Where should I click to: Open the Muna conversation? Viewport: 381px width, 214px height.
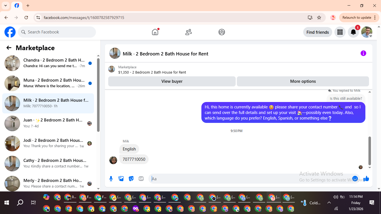(x=48, y=83)
